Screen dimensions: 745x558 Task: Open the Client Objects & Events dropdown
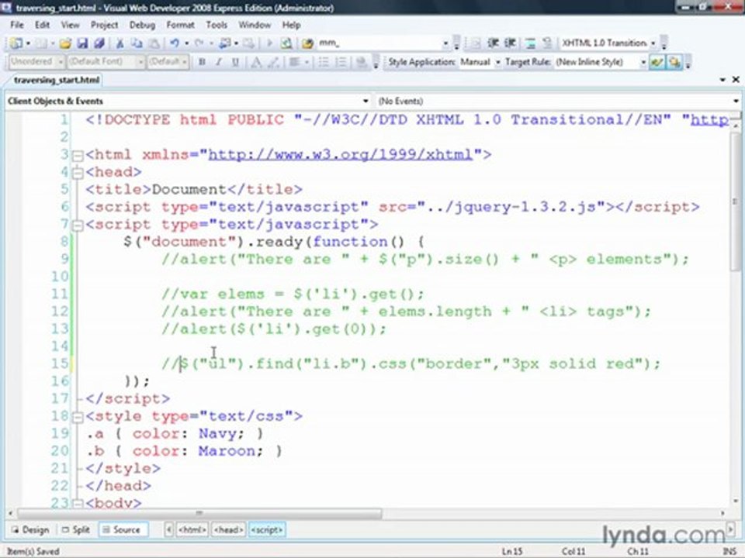365,101
